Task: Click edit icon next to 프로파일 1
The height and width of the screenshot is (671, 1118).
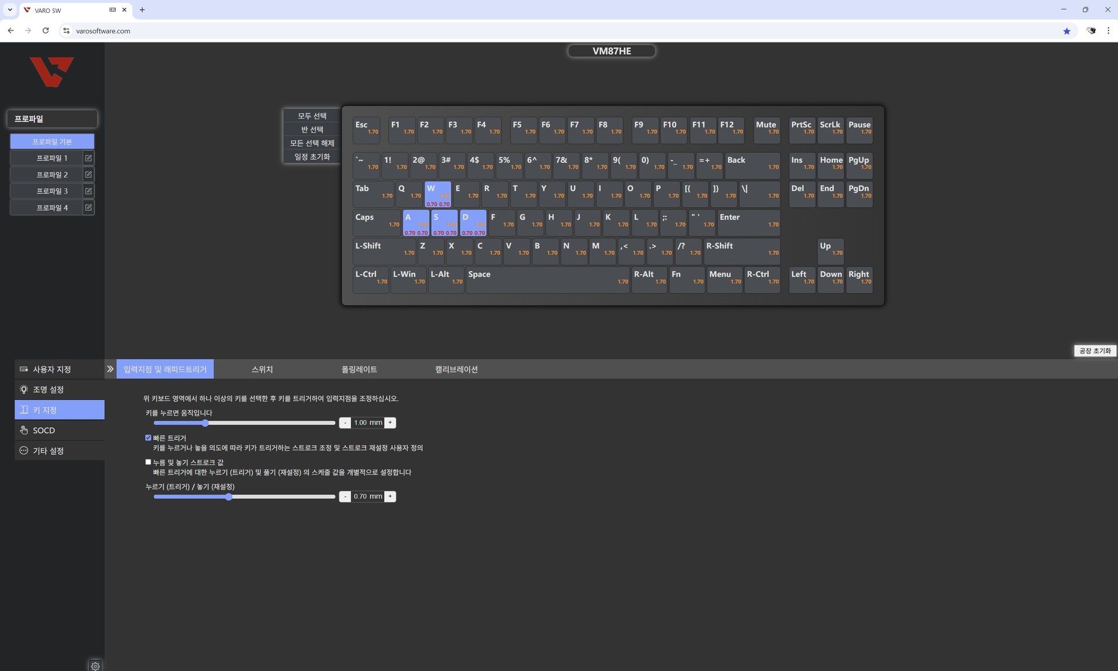Action: point(89,158)
